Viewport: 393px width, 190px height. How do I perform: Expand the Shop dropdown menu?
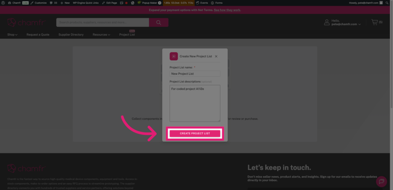12,35
